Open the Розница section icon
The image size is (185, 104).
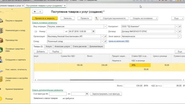click(1, 99)
